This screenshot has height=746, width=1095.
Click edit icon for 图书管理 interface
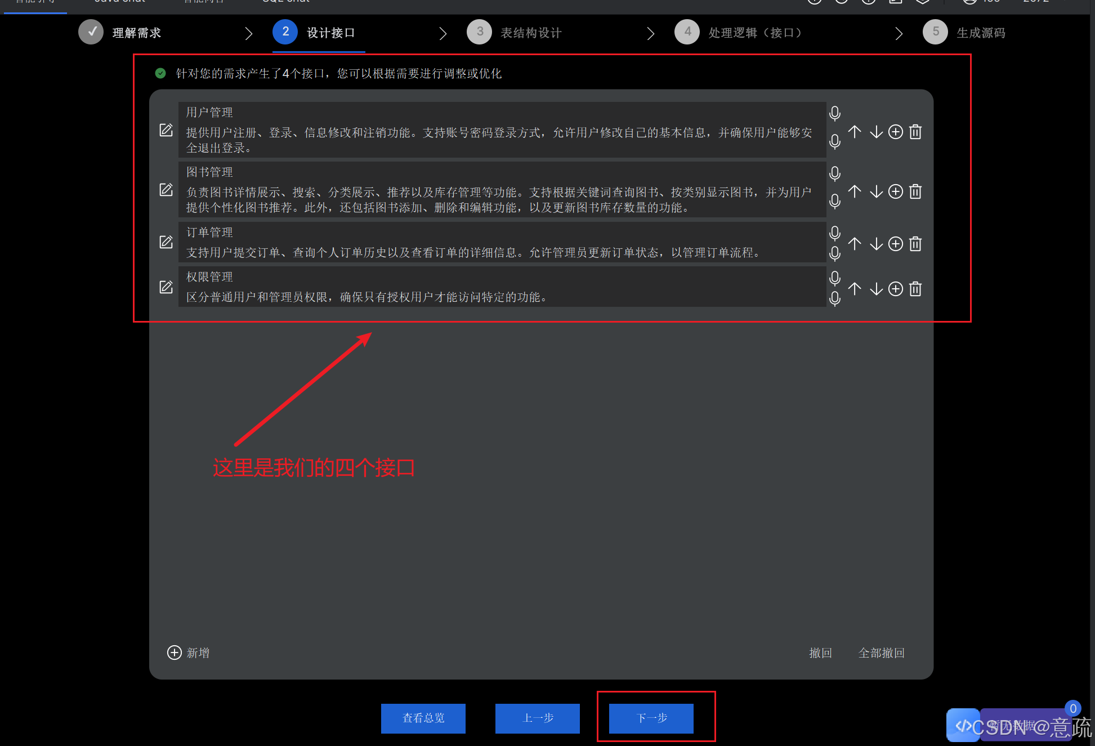[x=166, y=190]
